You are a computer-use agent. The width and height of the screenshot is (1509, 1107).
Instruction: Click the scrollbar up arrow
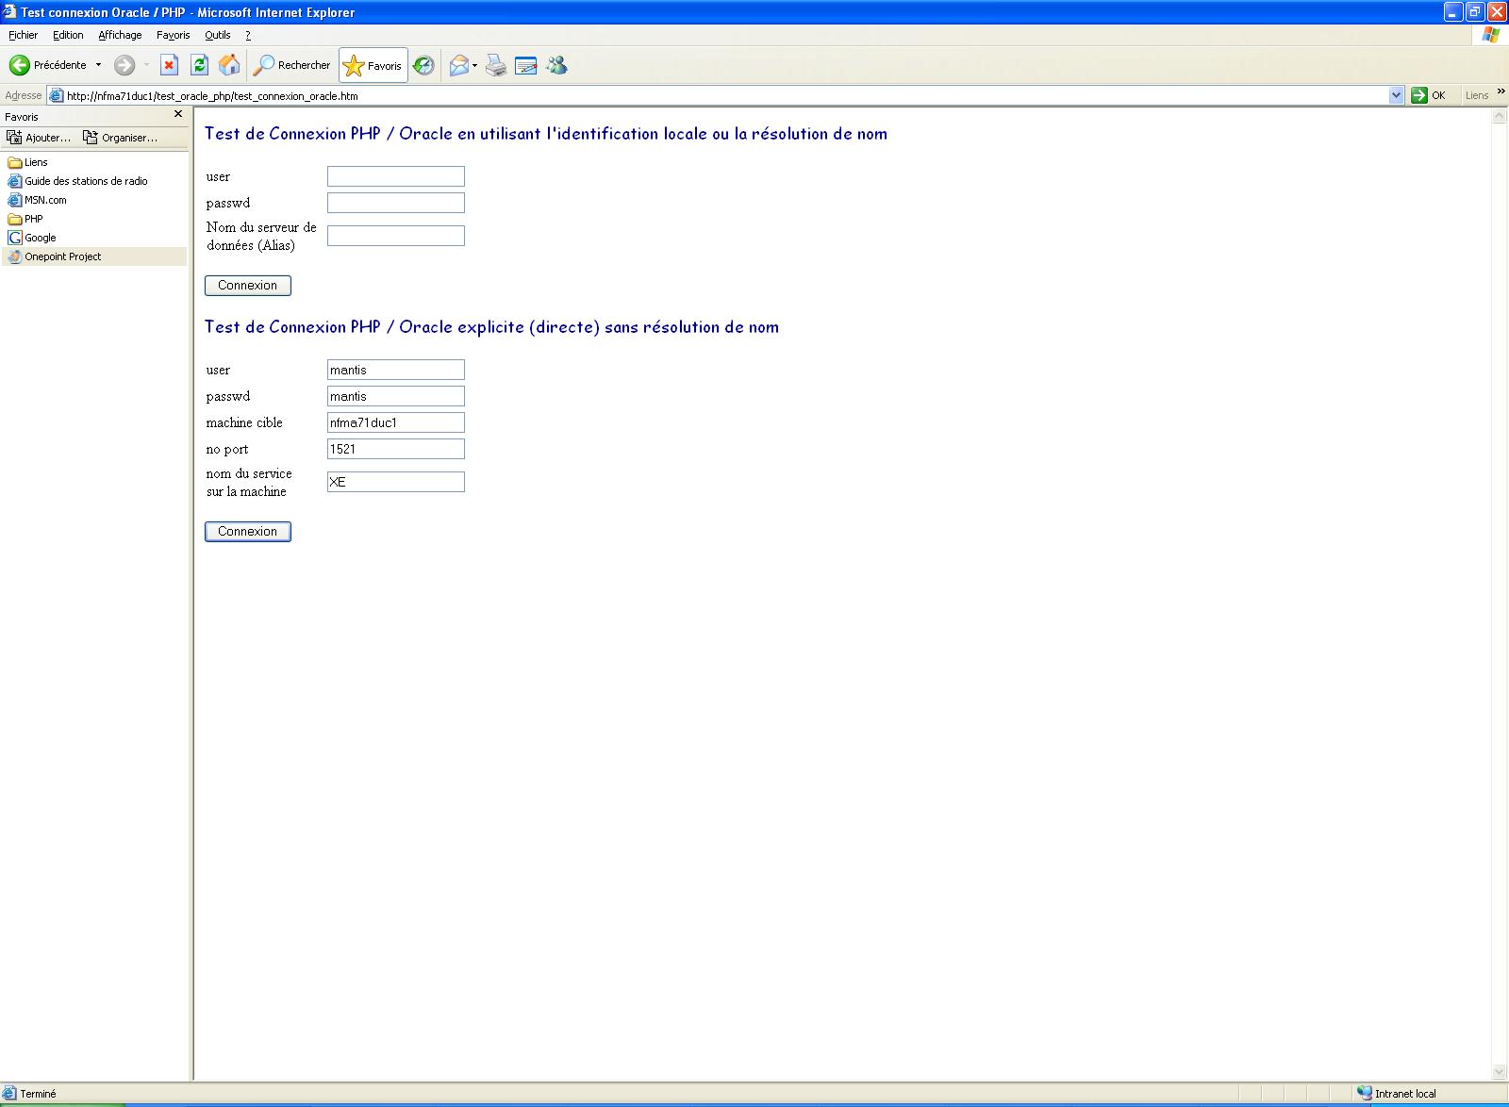point(1500,116)
